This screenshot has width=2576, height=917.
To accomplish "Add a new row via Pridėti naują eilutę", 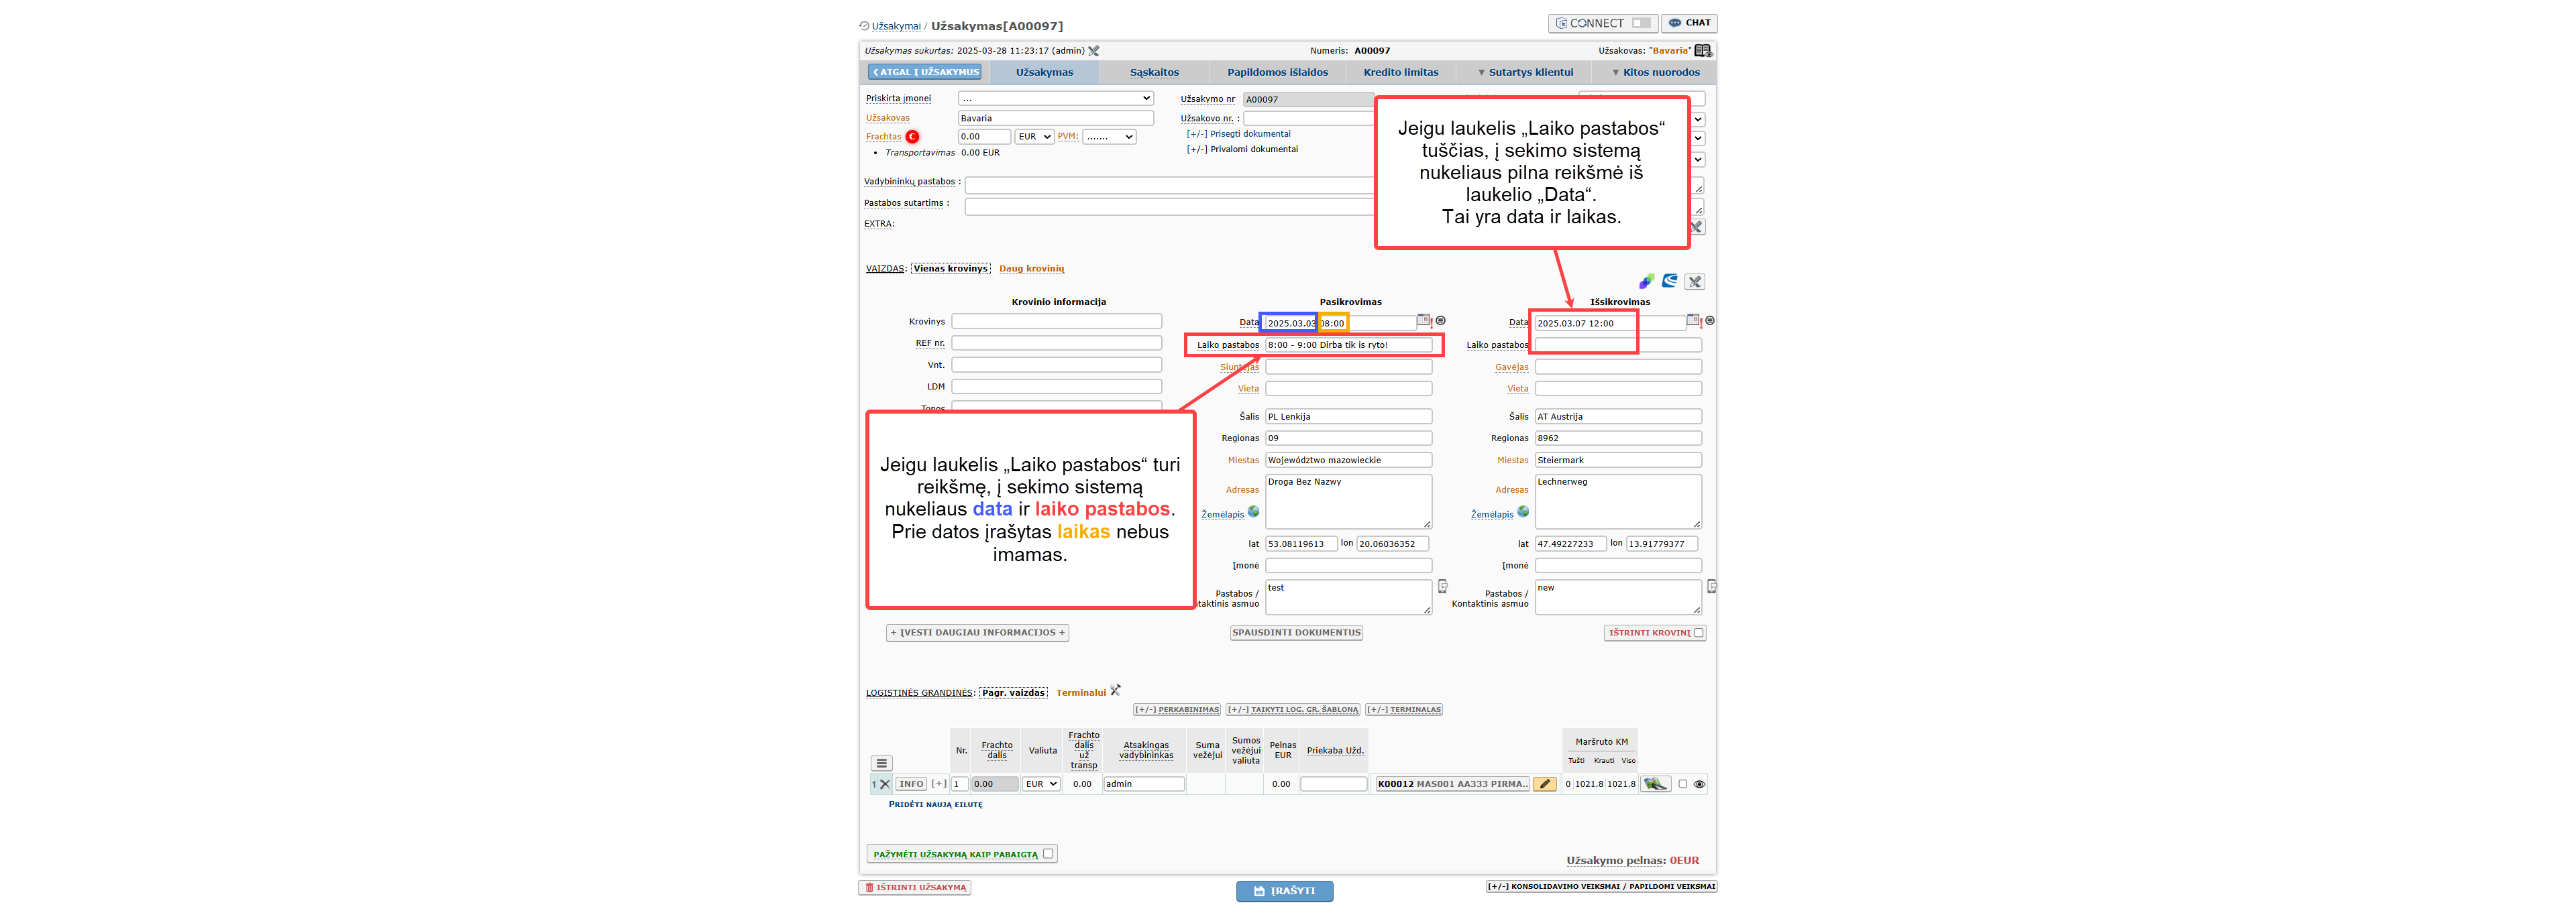I will click(x=935, y=805).
